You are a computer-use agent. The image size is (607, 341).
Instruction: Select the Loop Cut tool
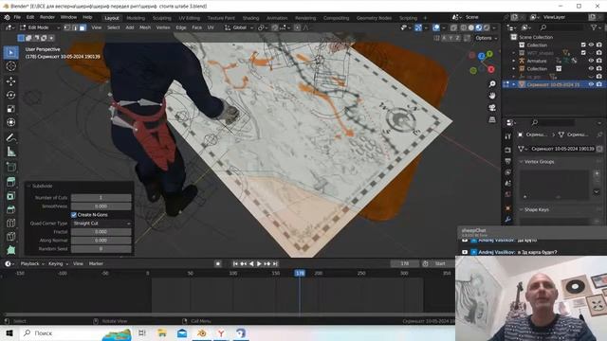point(10,224)
